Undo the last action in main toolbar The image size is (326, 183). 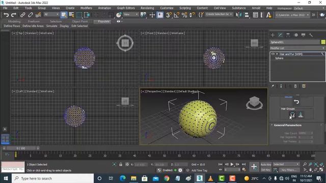click(x=6, y=15)
